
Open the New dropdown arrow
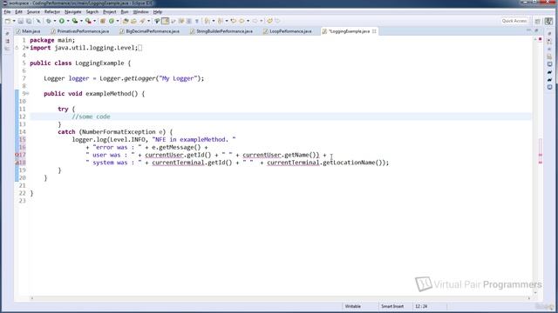[x=14, y=21]
